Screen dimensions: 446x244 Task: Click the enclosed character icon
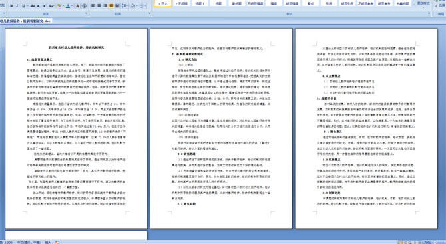click(85, 6)
